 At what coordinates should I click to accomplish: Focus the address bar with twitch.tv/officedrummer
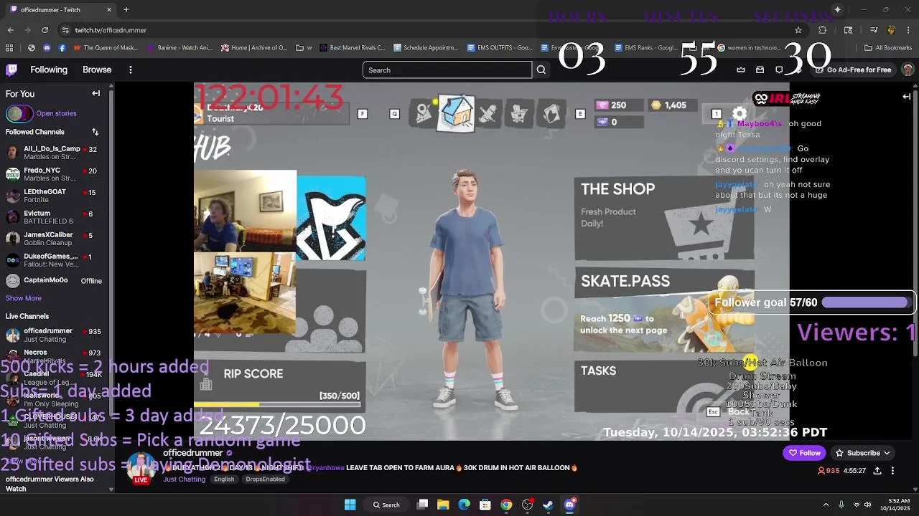(x=426, y=30)
